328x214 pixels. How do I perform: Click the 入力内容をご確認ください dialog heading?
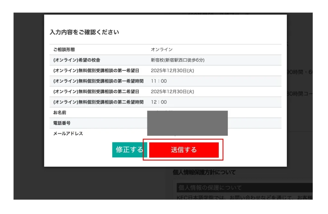point(85,32)
